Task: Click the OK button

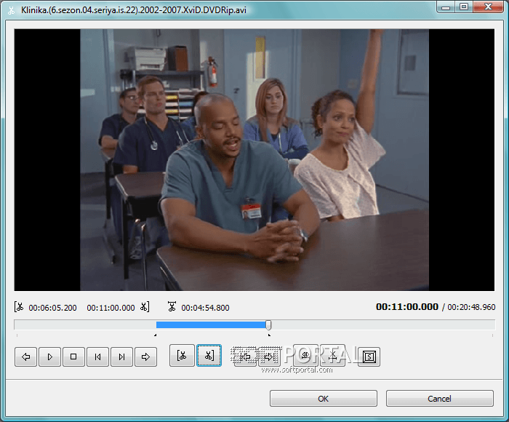Action: tap(324, 399)
